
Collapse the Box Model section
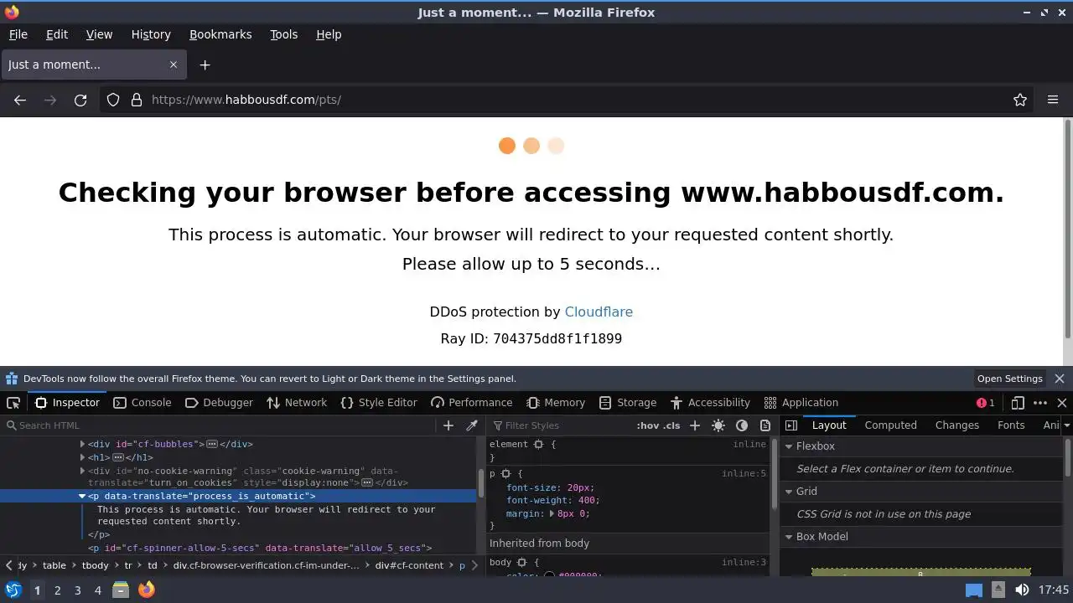pos(789,537)
